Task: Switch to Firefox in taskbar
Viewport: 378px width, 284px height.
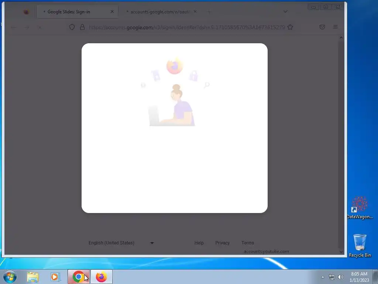Action: pyautogui.click(x=102, y=277)
